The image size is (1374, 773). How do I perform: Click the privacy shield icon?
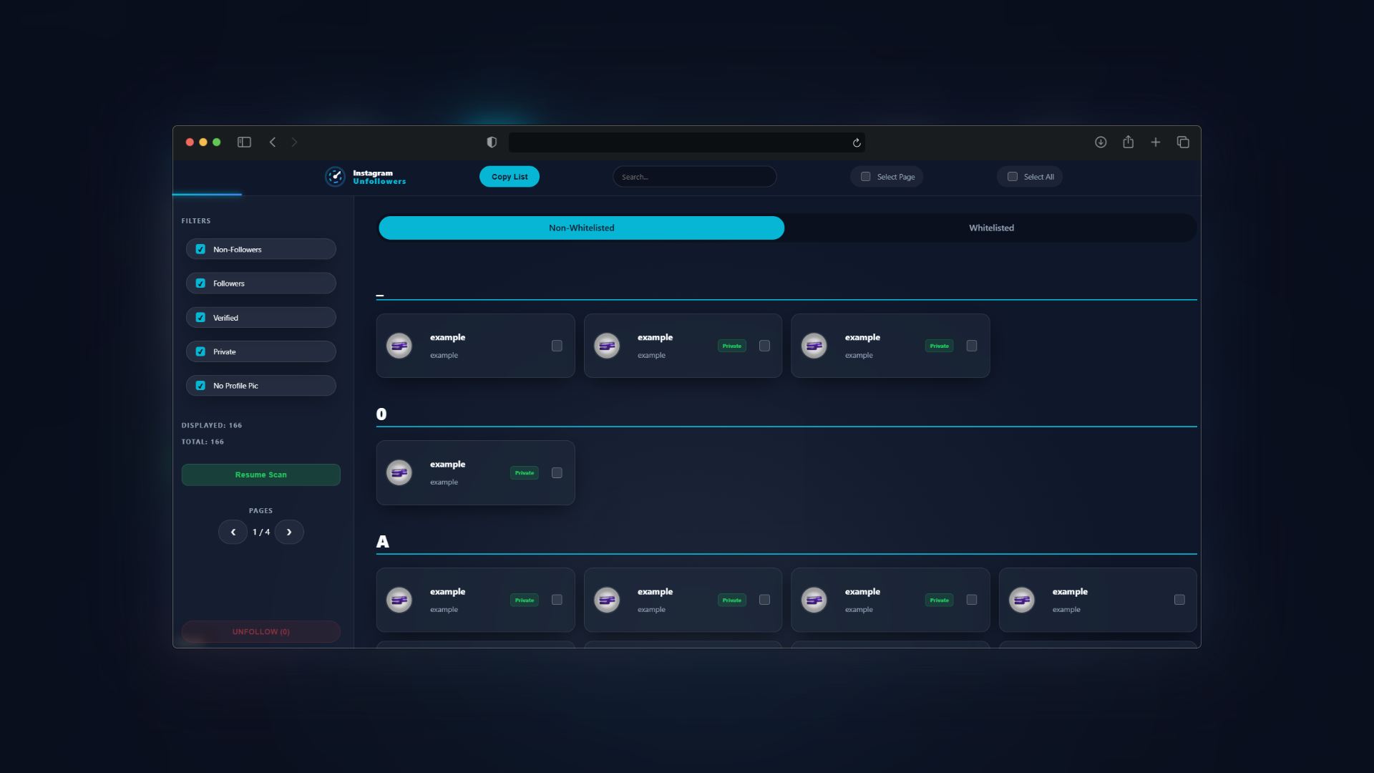[x=492, y=142]
